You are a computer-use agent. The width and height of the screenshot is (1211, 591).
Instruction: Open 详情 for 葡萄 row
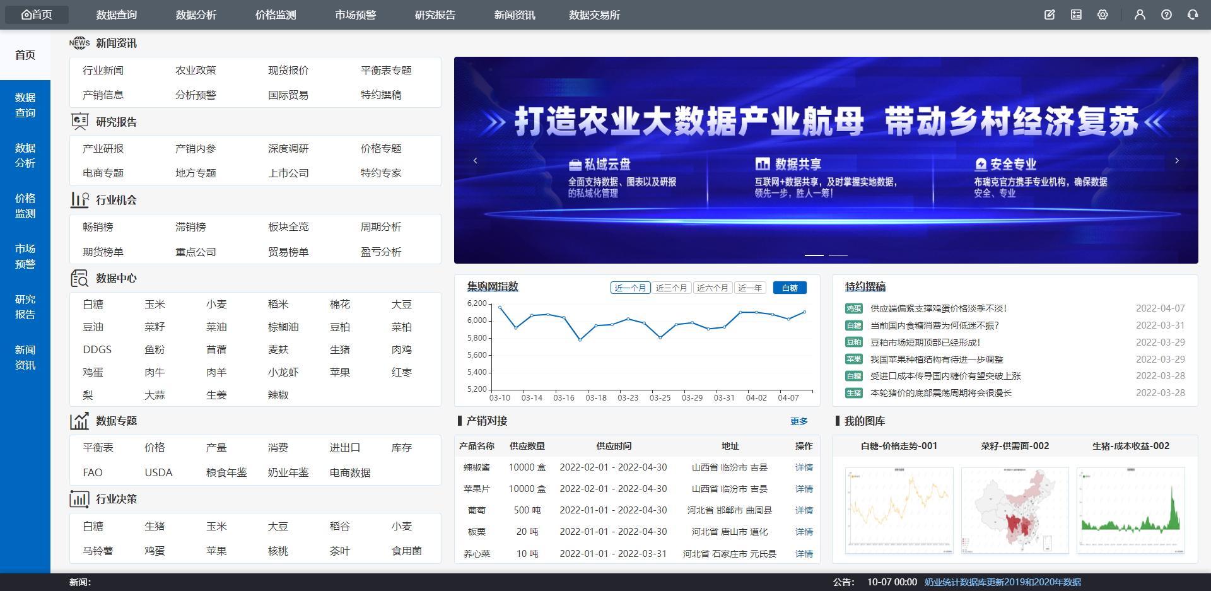[x=804, y=510]
